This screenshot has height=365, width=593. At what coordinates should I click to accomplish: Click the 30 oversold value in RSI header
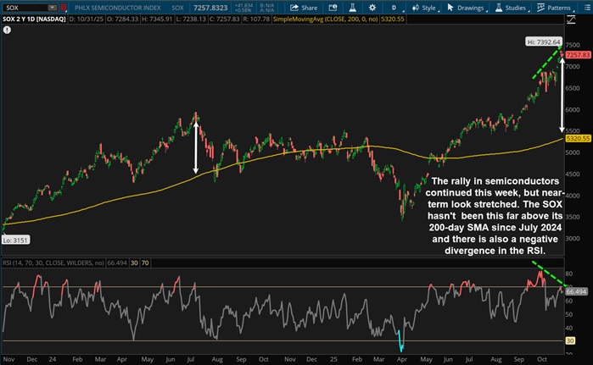pos(134,263)
